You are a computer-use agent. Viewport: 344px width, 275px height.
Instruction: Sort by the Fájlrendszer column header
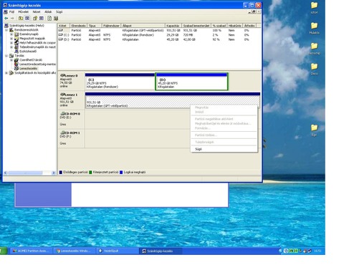[111, 26]
